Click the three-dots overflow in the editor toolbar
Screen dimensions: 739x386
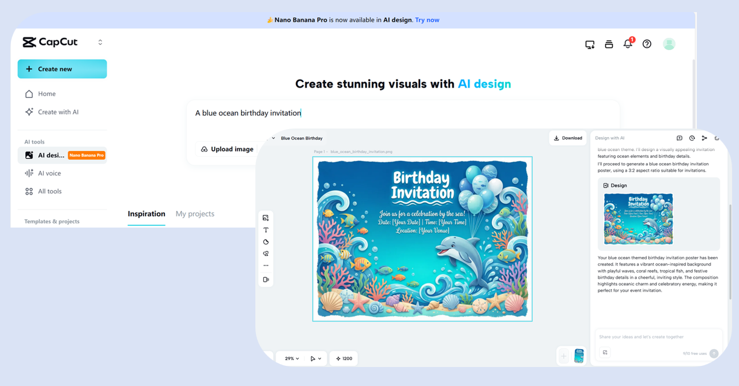(266, 265)
